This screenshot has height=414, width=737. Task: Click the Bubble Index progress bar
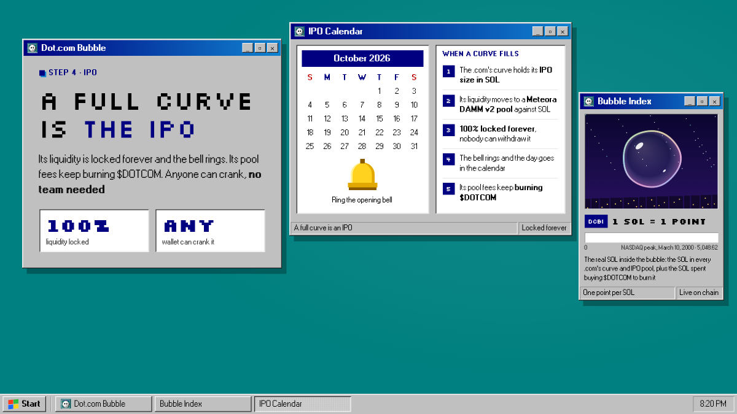(652, 238)
